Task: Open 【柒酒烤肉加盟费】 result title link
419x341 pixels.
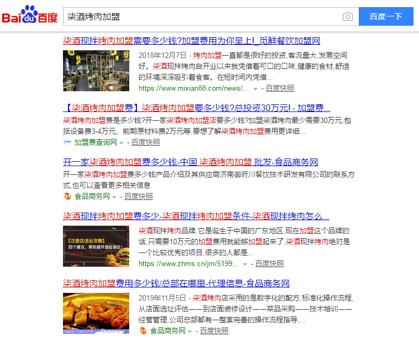Action: pos(197,108)
